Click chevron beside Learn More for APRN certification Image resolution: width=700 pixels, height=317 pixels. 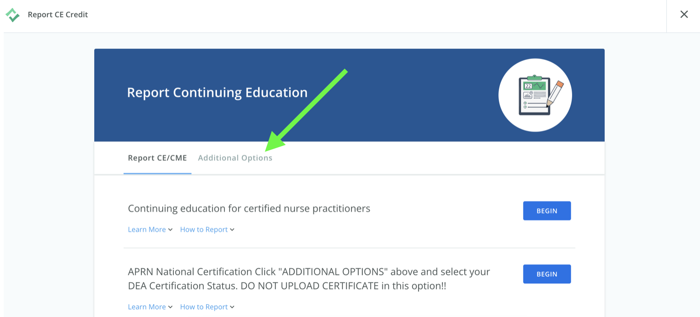coord(170,307)
